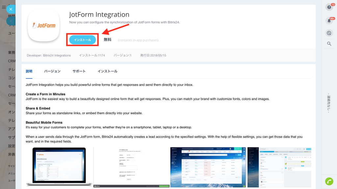
Task: Click the バージョン:1 text
Action: (122, 55)
